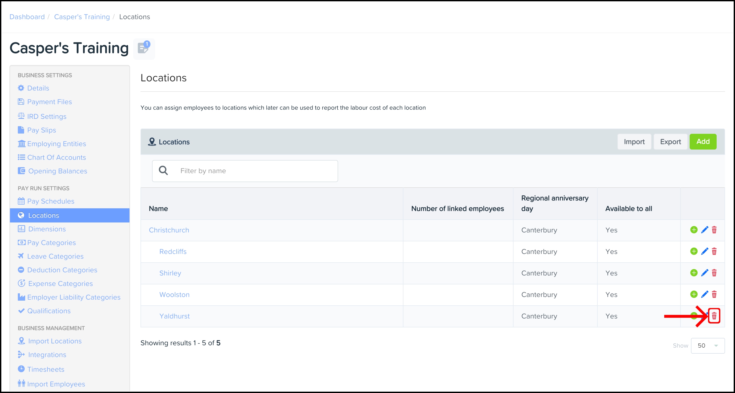
Task: Add sub-location under Redcliffs with plus icon
Action: coord(694,251)
